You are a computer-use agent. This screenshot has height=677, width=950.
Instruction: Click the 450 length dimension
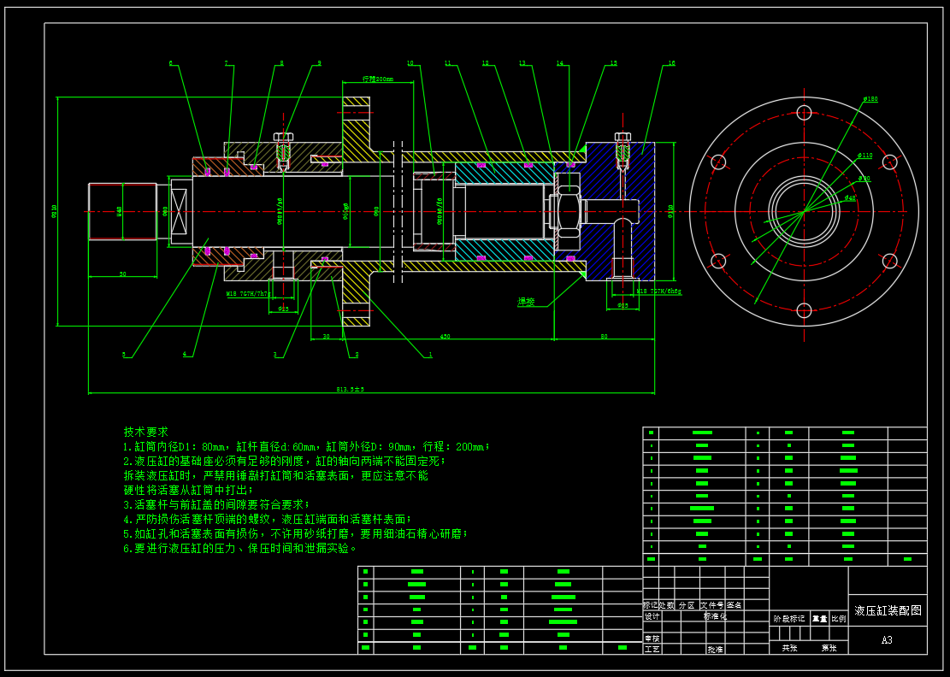(x=445, y=336)
